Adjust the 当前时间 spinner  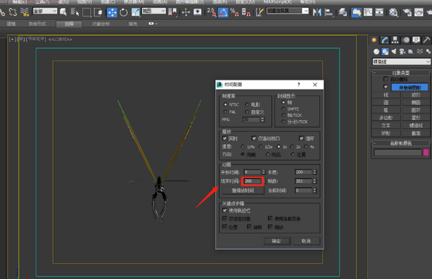coord(315,190)
